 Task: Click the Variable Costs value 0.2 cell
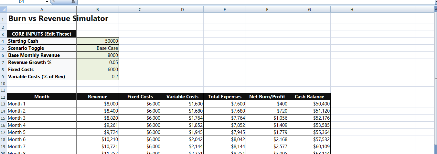(x=98, y=77)
